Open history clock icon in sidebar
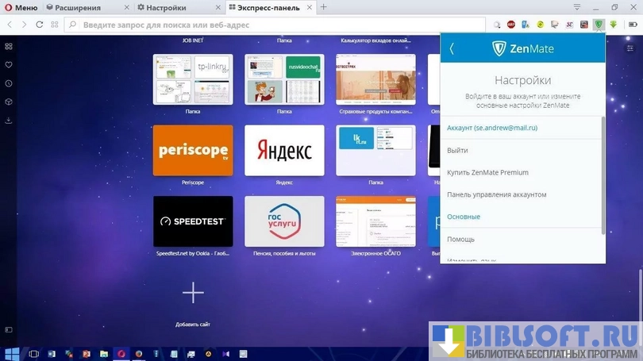The image size is (643, 361). click(x=9, y=83)
